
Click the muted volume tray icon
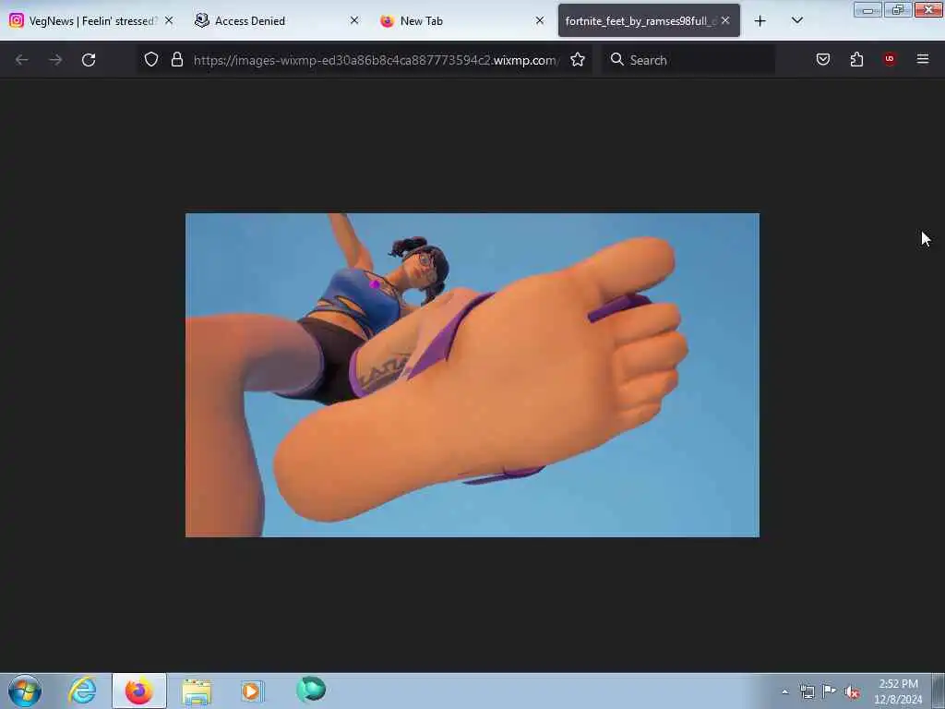852,691
